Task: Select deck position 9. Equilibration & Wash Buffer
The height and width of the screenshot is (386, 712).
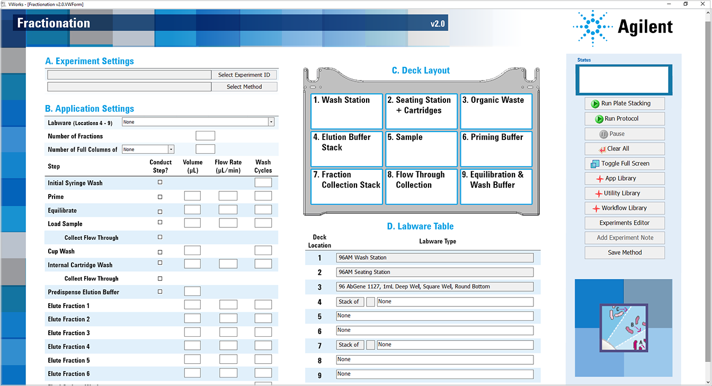Action: 496,187
